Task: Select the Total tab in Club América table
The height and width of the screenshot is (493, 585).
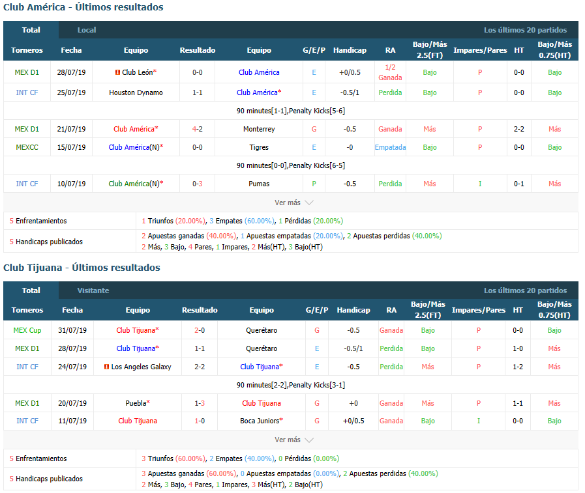Action: (31, 30)
